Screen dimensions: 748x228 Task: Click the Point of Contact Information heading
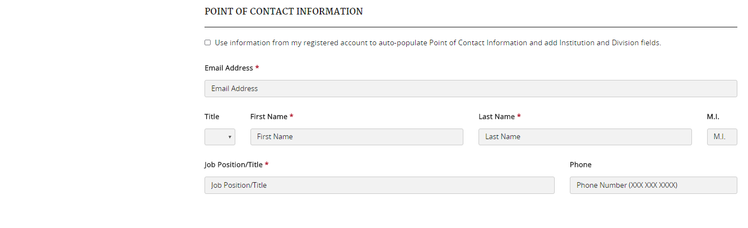[x=284, y=11]
